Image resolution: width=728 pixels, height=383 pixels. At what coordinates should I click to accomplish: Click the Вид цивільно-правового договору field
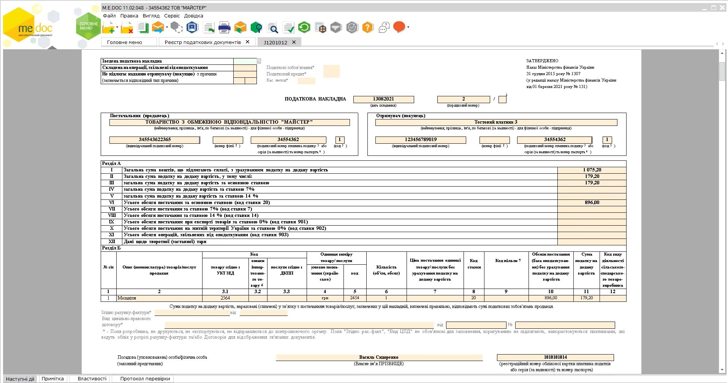coord(299,325)
